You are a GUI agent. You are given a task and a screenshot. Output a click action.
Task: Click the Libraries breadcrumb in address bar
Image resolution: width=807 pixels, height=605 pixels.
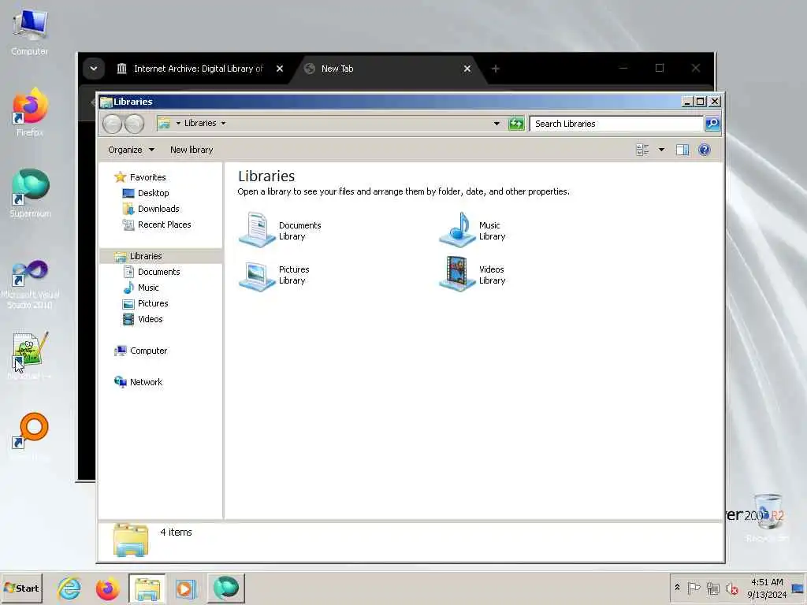(200, 124)
